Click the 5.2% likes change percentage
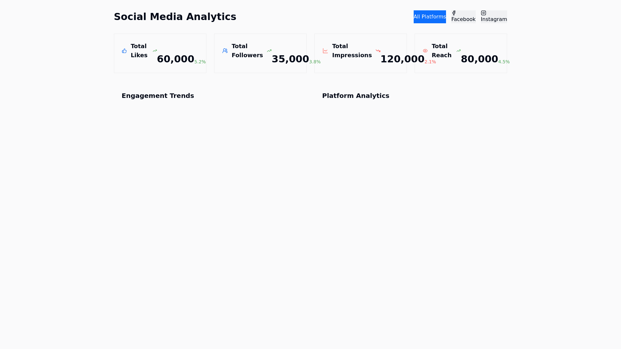The image size is (621, 349). tap(200, 62)
